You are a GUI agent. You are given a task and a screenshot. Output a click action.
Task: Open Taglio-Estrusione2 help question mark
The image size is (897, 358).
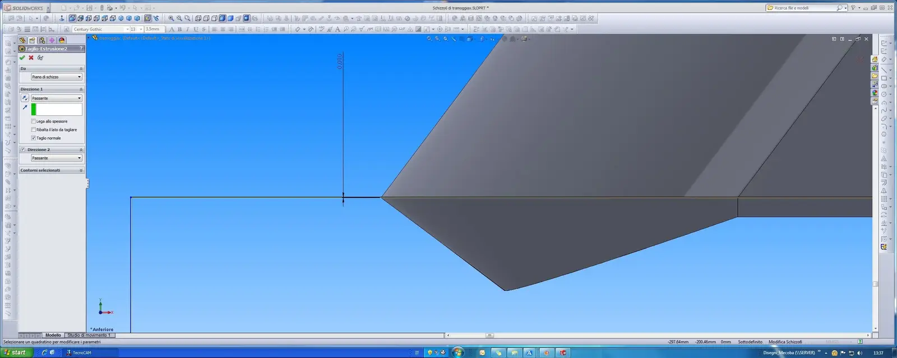pyautogui.click(x=81, y=49)
